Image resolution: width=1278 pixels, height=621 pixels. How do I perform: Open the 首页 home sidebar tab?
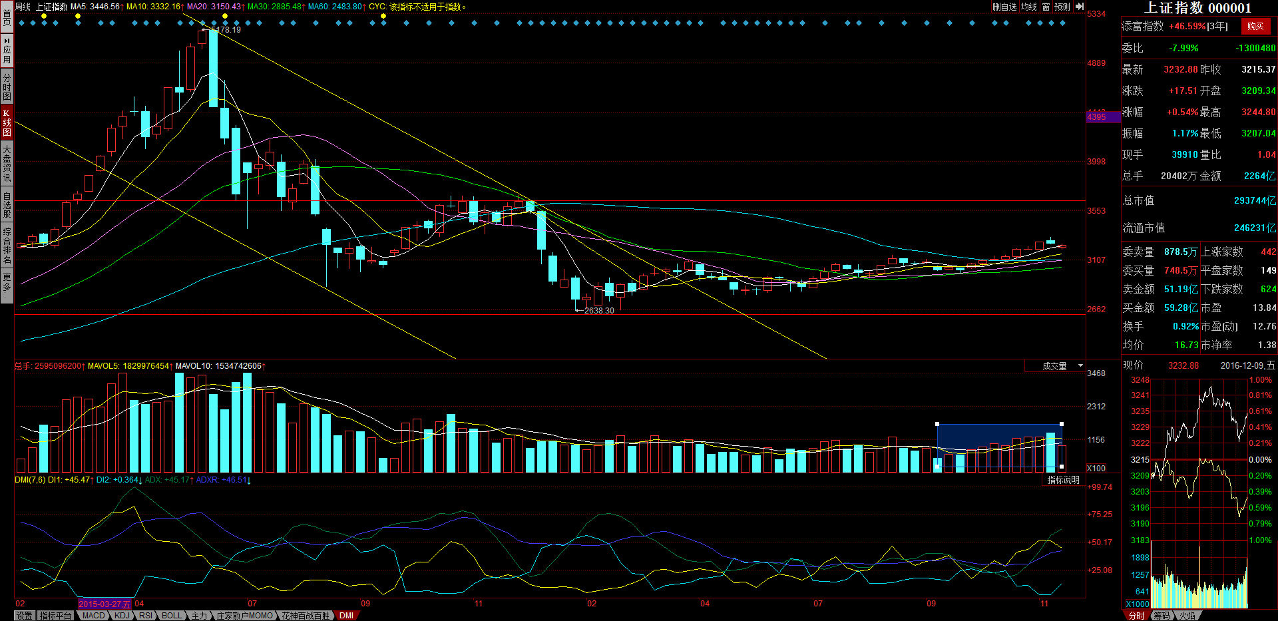(x=7, y=18)
